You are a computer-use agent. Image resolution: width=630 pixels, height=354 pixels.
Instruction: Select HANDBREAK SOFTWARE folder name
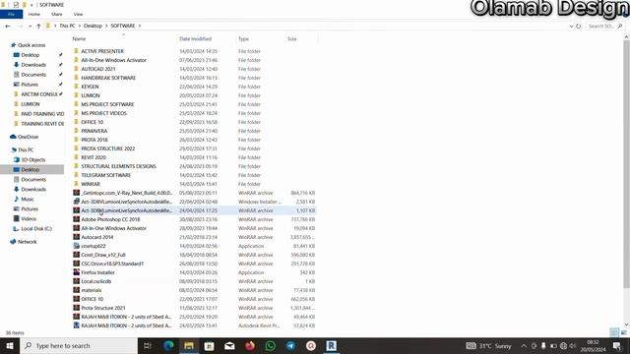click(x=108, y=78)
